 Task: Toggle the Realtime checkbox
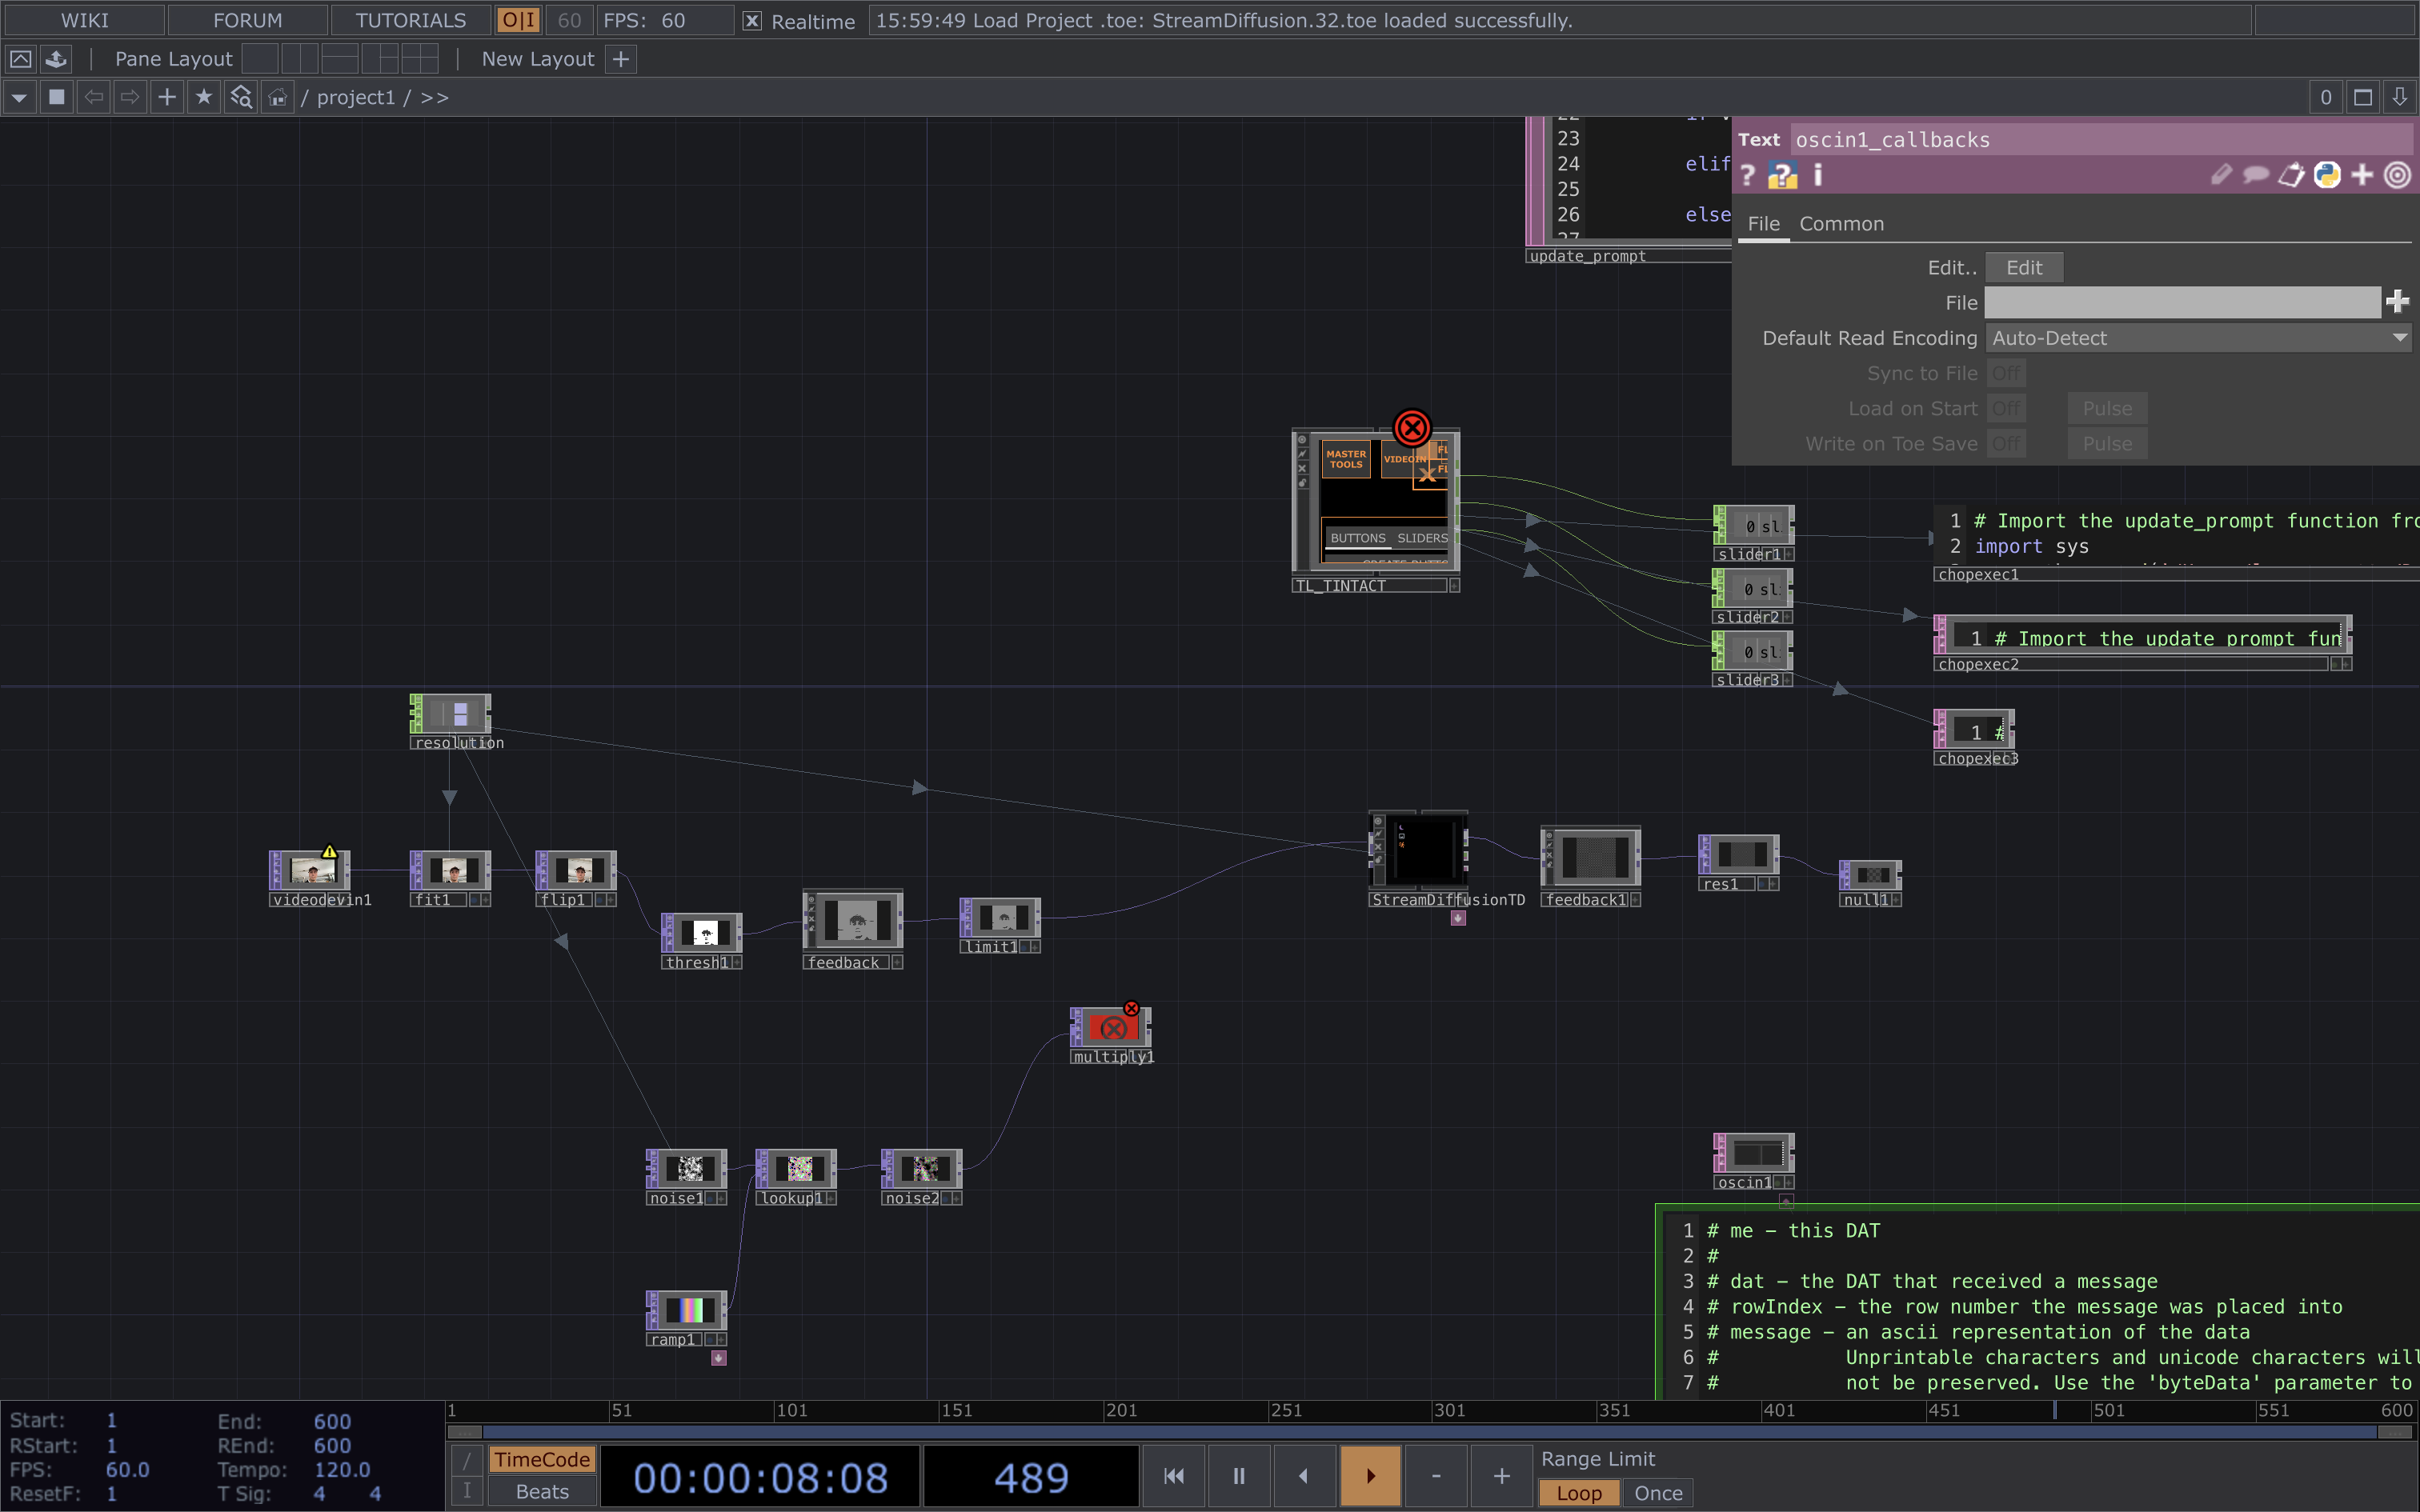click(752, 21)
